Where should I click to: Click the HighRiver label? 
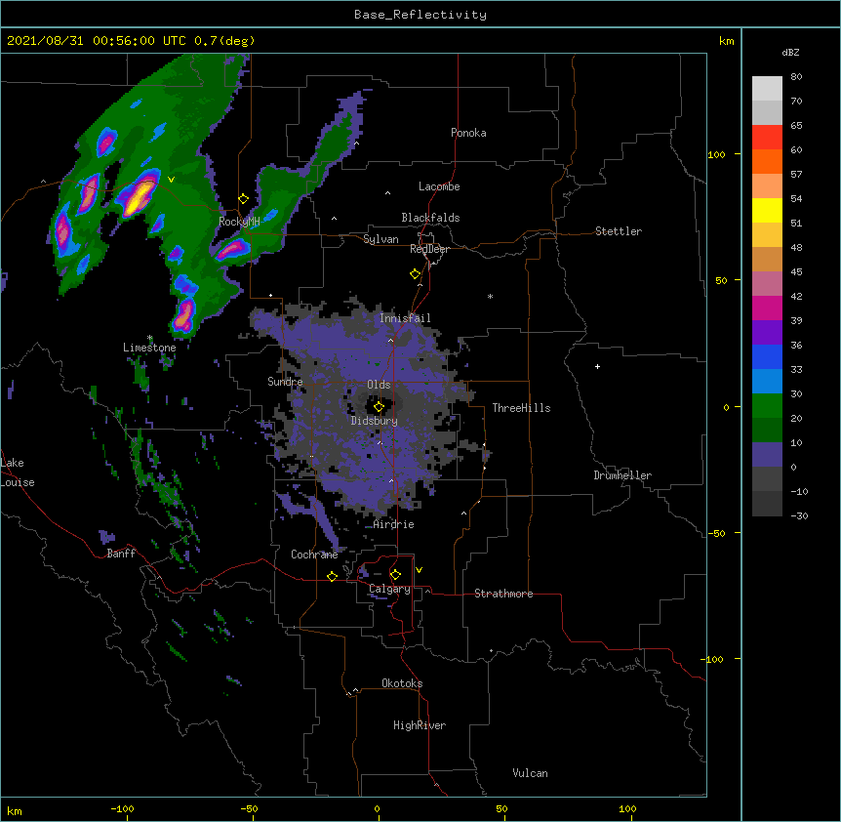(420, 725)
